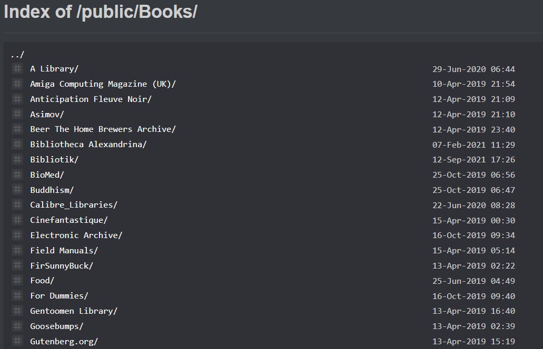
Task: Select the icon beside Bibliotik folder
Action: (17, 159)
